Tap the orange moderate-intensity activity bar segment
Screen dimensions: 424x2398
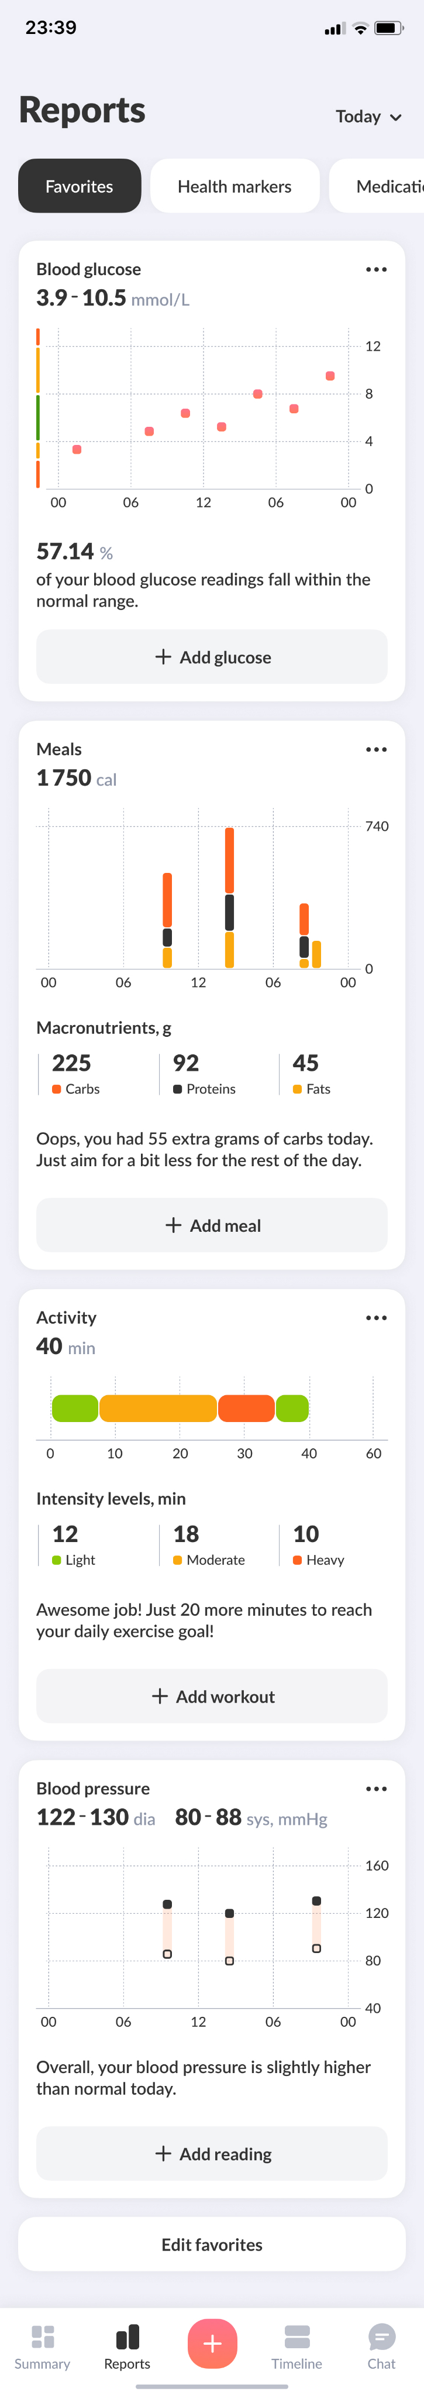158,1409
